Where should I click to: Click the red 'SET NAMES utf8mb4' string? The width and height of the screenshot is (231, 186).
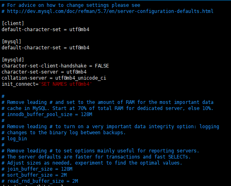pos(65,84)
